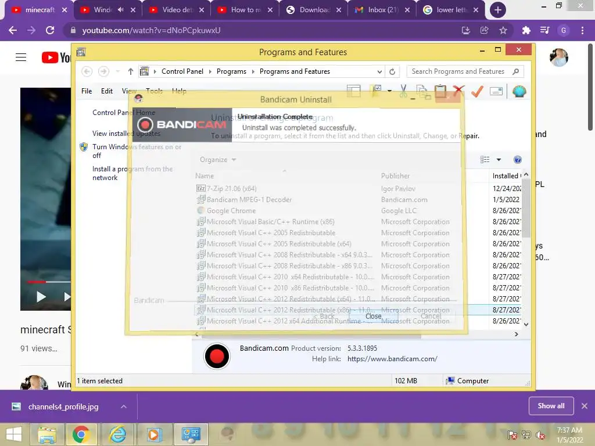Click the blue shell icon in toolbar
This screenshot has width=595, height=446.
pyautogui.click(x=519, y=91)
